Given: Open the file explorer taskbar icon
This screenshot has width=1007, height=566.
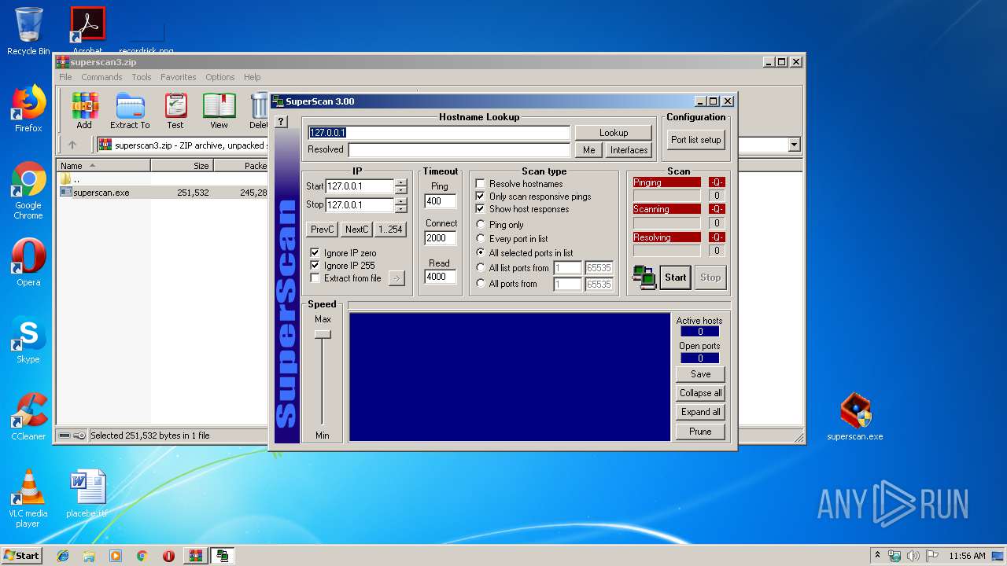Looking at the screenshot, I should [89, 556].
